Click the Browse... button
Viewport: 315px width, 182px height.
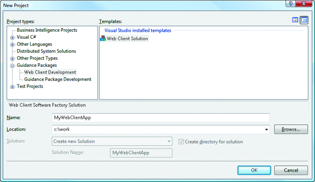291,129
